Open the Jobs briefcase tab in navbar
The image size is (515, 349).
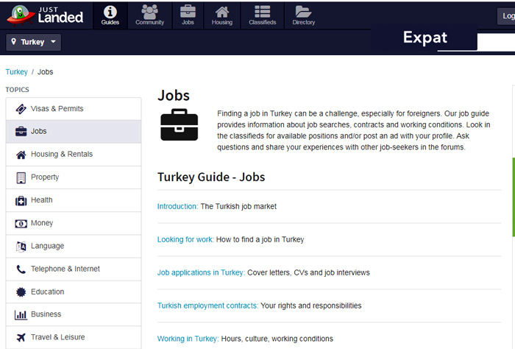pos(188,15)
